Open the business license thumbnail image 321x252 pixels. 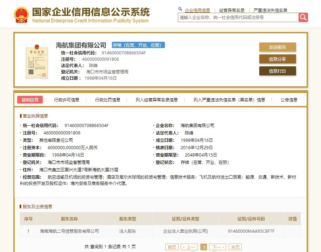coord(37,61)
